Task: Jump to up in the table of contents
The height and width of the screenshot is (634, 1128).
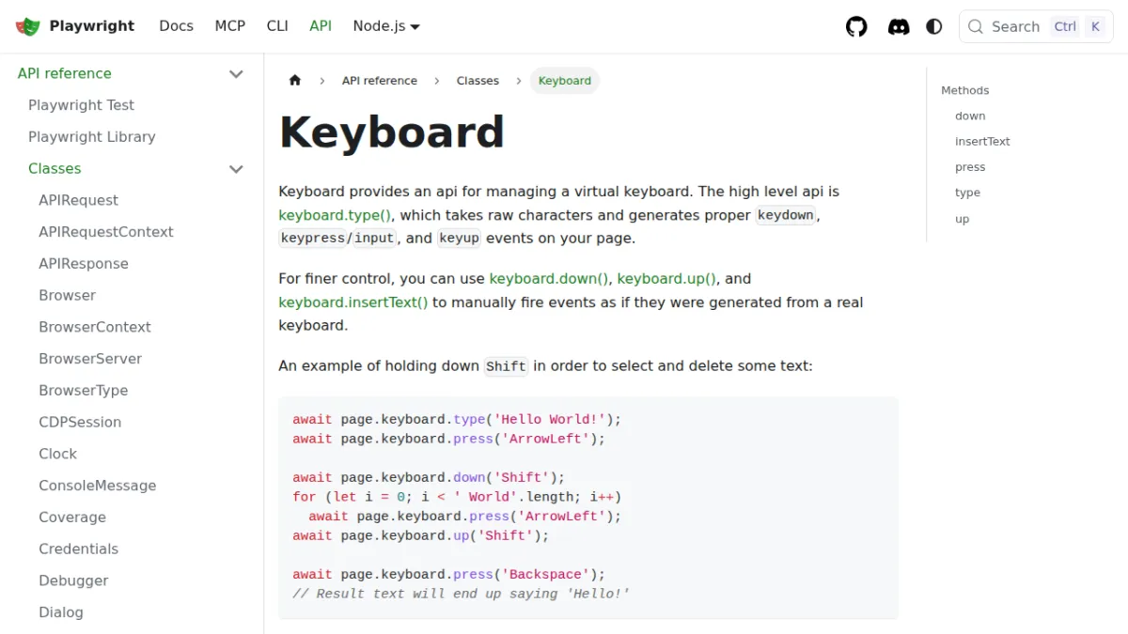Action: point(962,219)
